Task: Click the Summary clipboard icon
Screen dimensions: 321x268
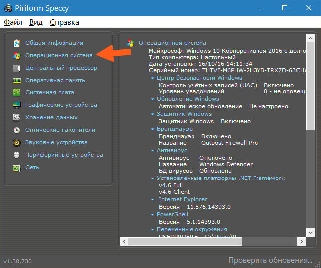Action: pos(17,43)
